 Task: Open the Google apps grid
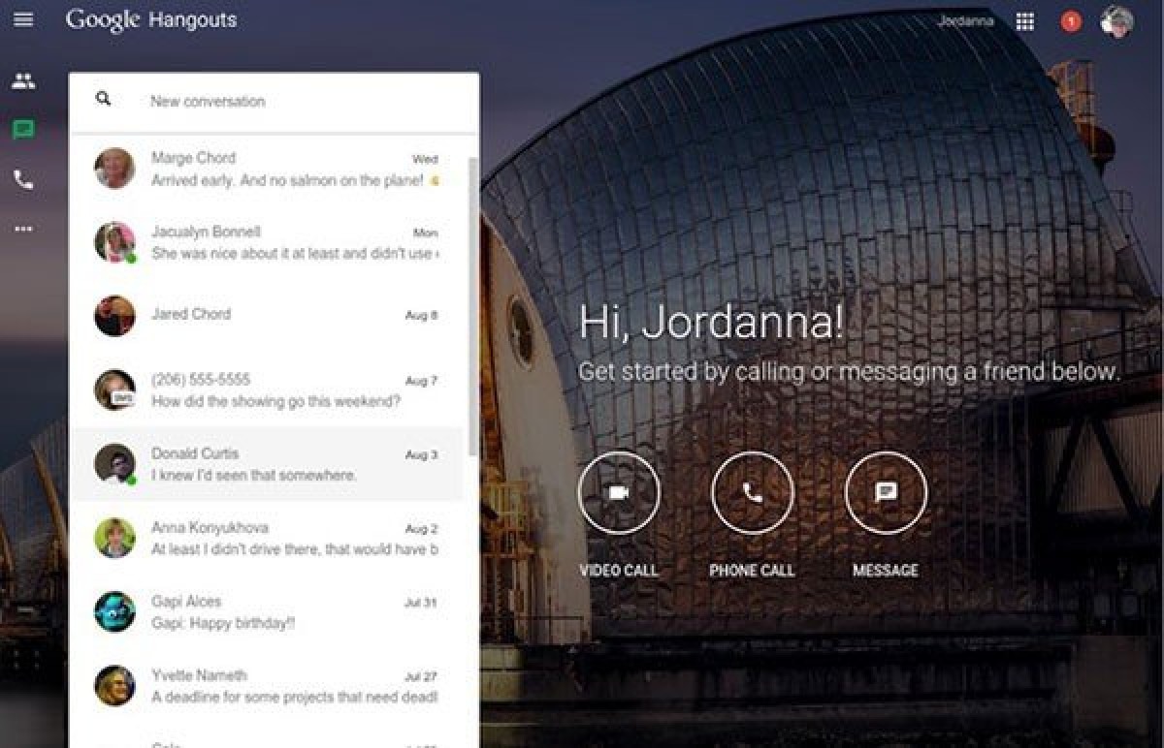click(x=1024, y=21)
